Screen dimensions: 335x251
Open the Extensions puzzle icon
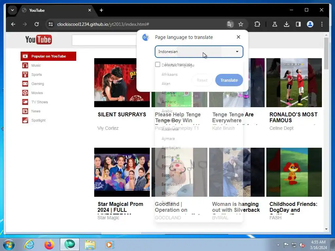(257, 24)
